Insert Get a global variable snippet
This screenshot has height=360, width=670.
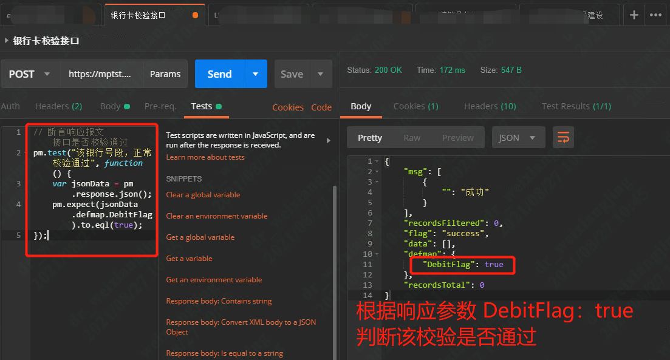tap(200, 237)
